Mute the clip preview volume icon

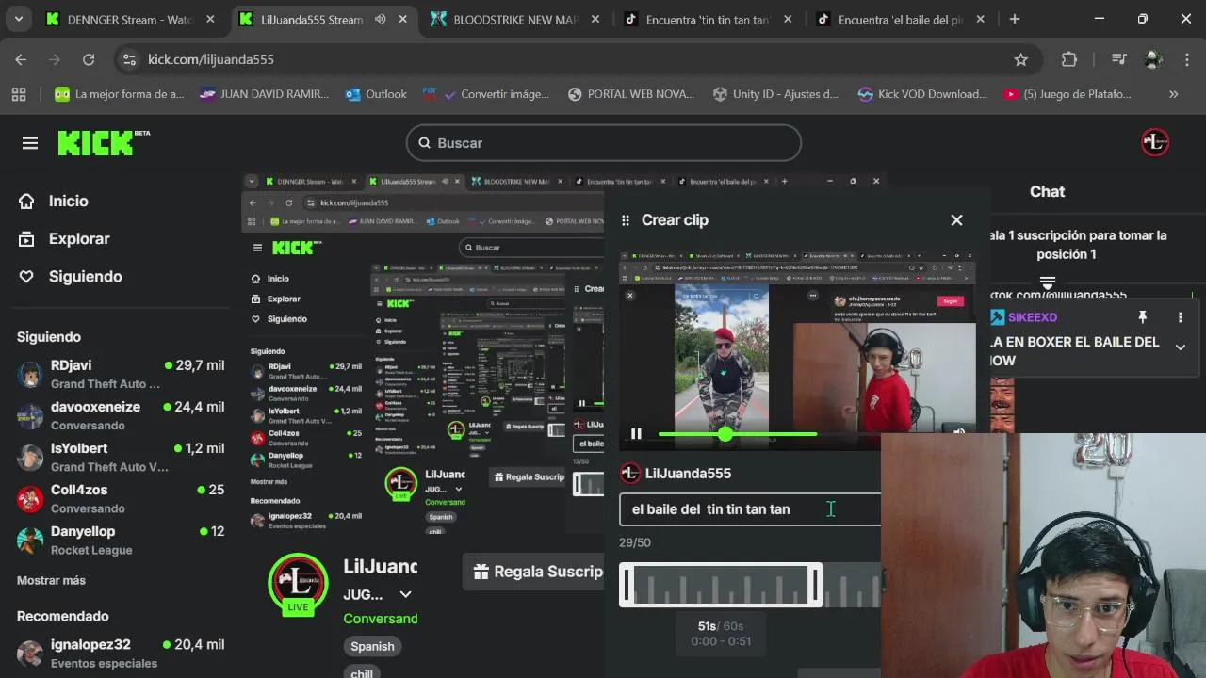[959, 432]
